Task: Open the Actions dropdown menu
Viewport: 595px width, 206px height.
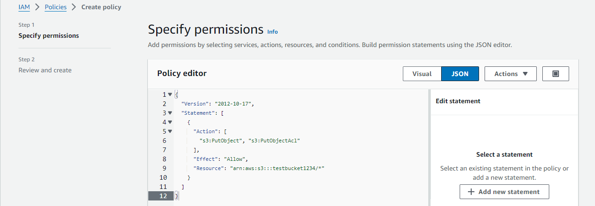Action: pyautogui.click(x=510, y=74)
